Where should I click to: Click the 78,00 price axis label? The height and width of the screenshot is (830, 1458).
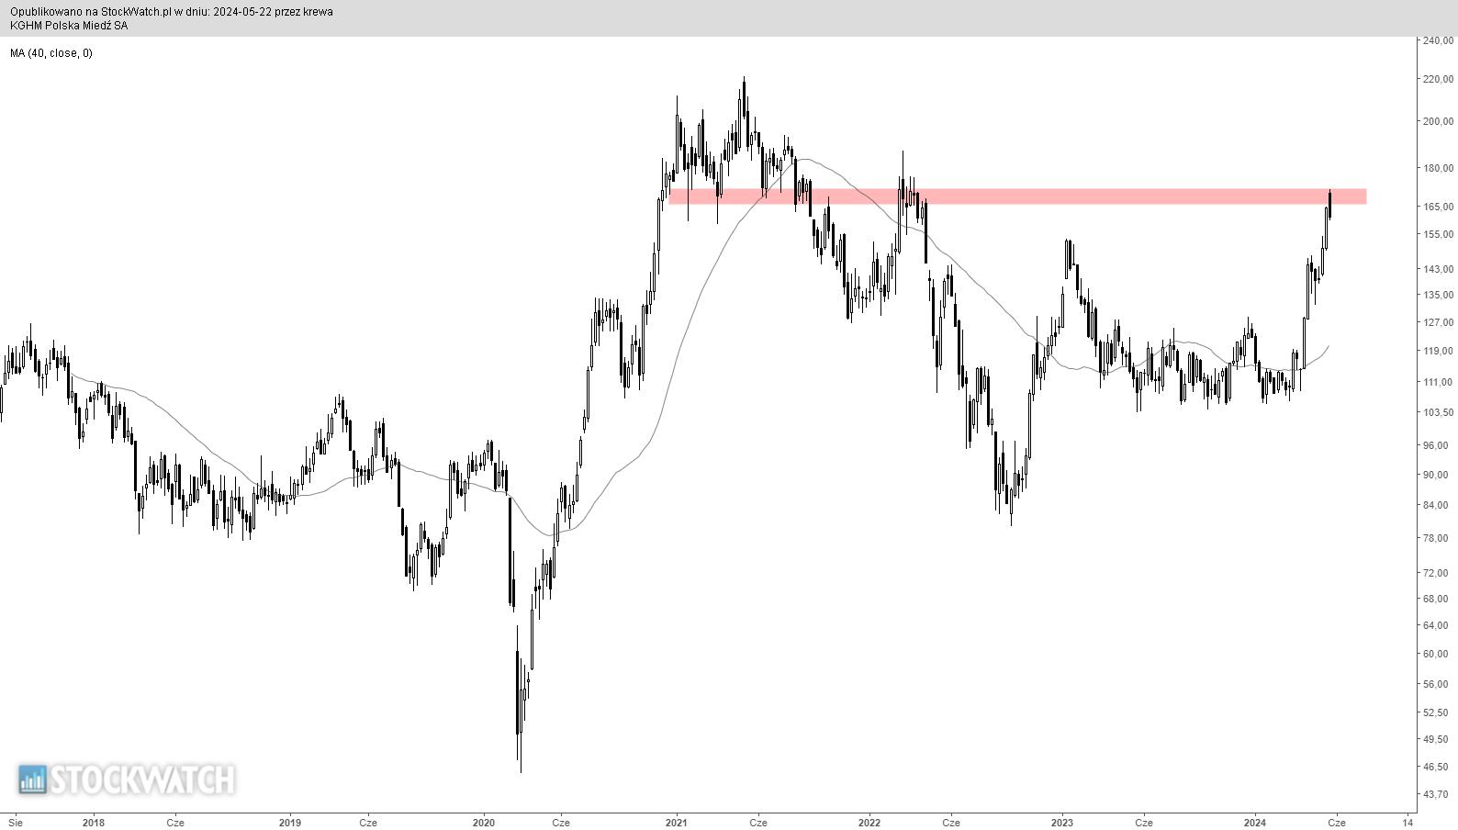point(1435,538)
